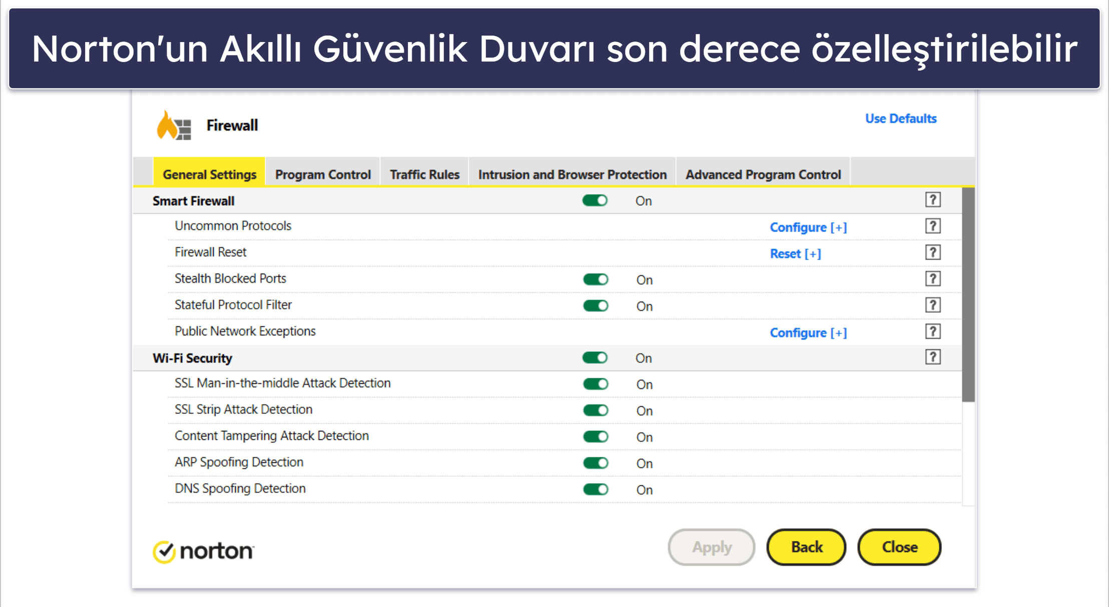Click the Norton logo
The image size is (1109, 607).
point(203,551)
